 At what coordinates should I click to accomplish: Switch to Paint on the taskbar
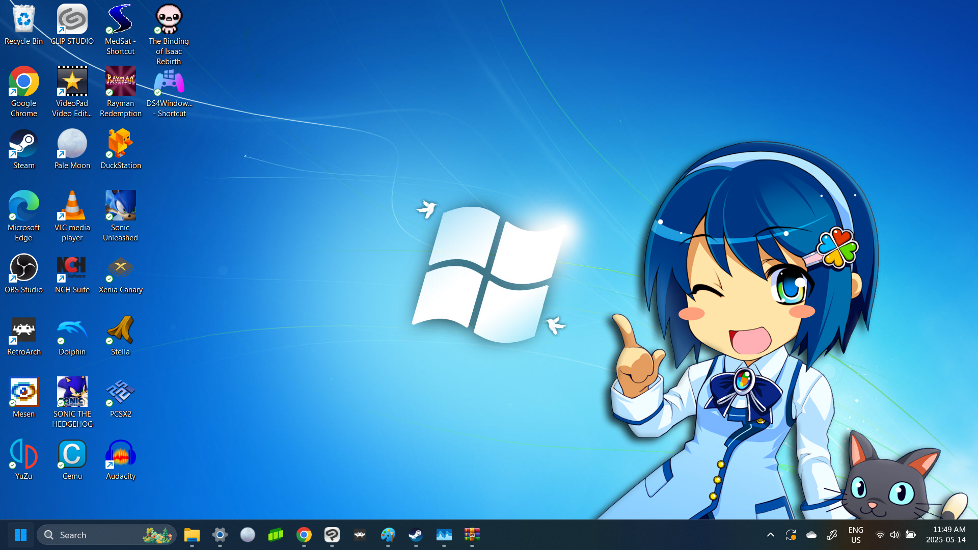point(388,535)
